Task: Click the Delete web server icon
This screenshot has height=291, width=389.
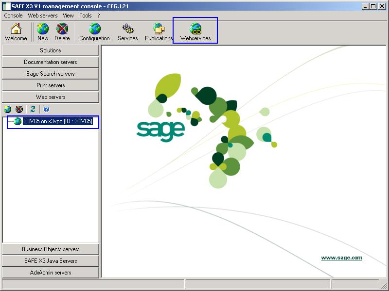Action: click(62, 32)
